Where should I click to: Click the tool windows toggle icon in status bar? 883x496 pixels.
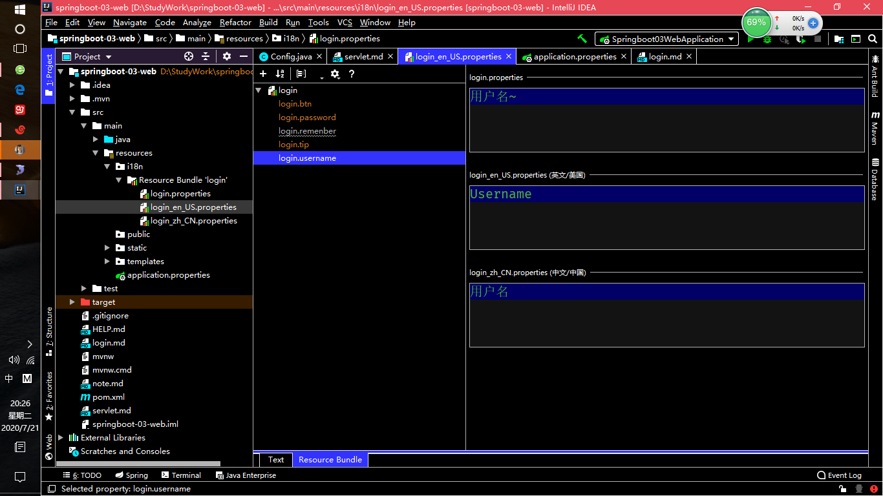click(52, 489)
